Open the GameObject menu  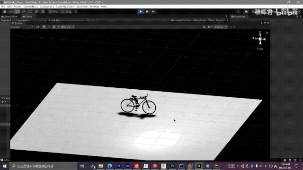click(30, 7)
